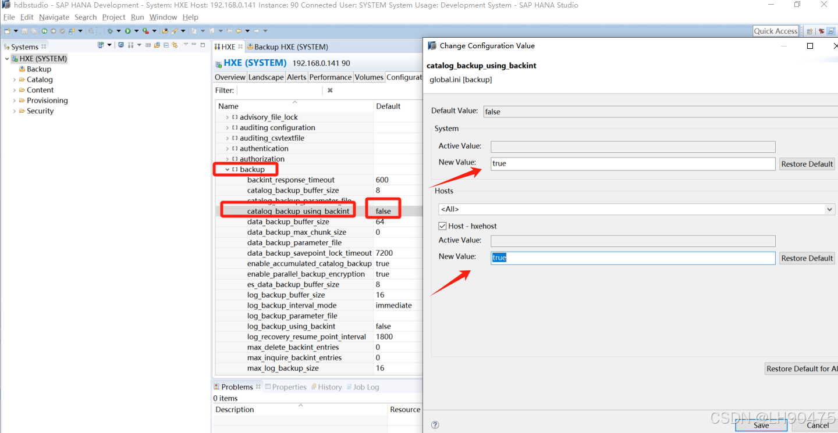Open the Help menu
This screenshot has width=838, height=433.
[190, 17]
